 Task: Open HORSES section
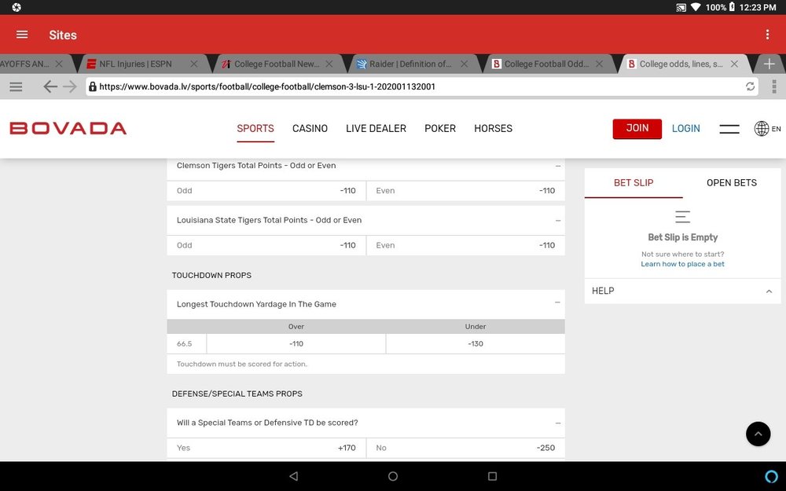494,129
